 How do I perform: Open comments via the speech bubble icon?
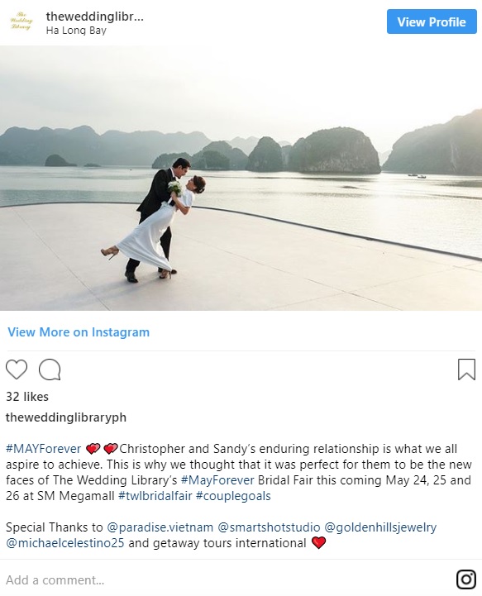pyautogui.click(x=50, y=370)
